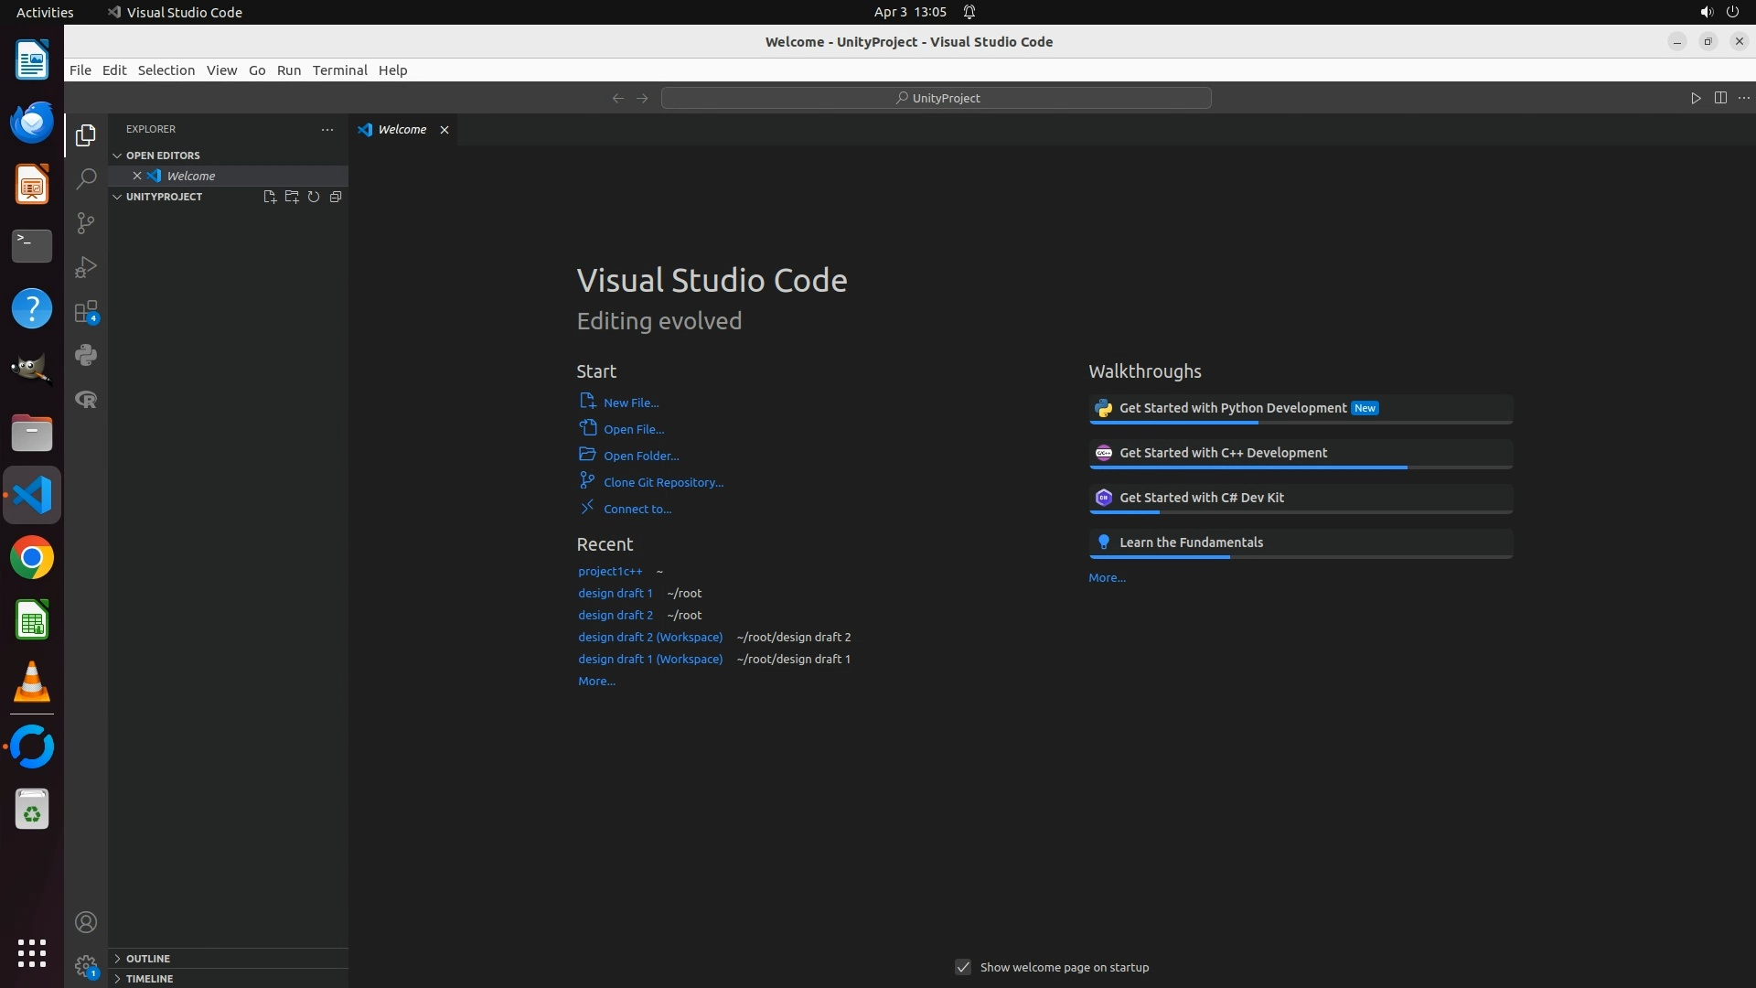The image size is (1756, 988).
Task: Open the Search view in activity bar
Action: click(86, 178)
